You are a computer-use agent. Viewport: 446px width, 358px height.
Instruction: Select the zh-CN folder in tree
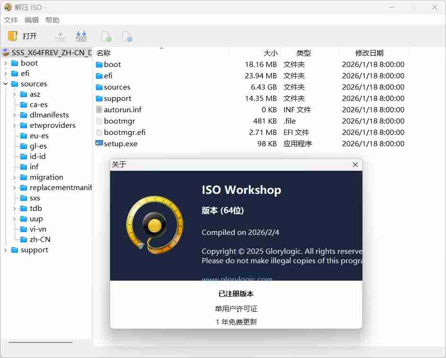pyautogui.click(x=40, y=240)
